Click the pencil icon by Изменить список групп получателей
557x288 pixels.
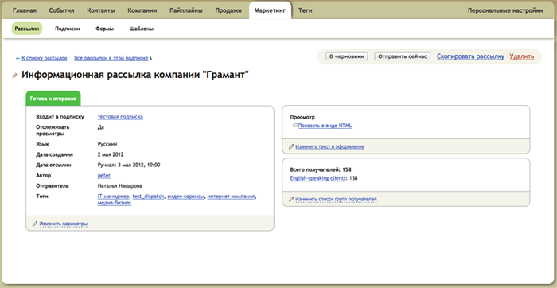(291, 199)
